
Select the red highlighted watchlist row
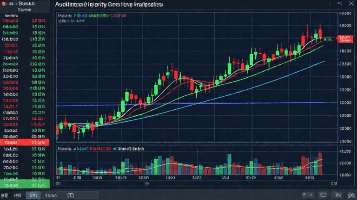pos(25,143)
